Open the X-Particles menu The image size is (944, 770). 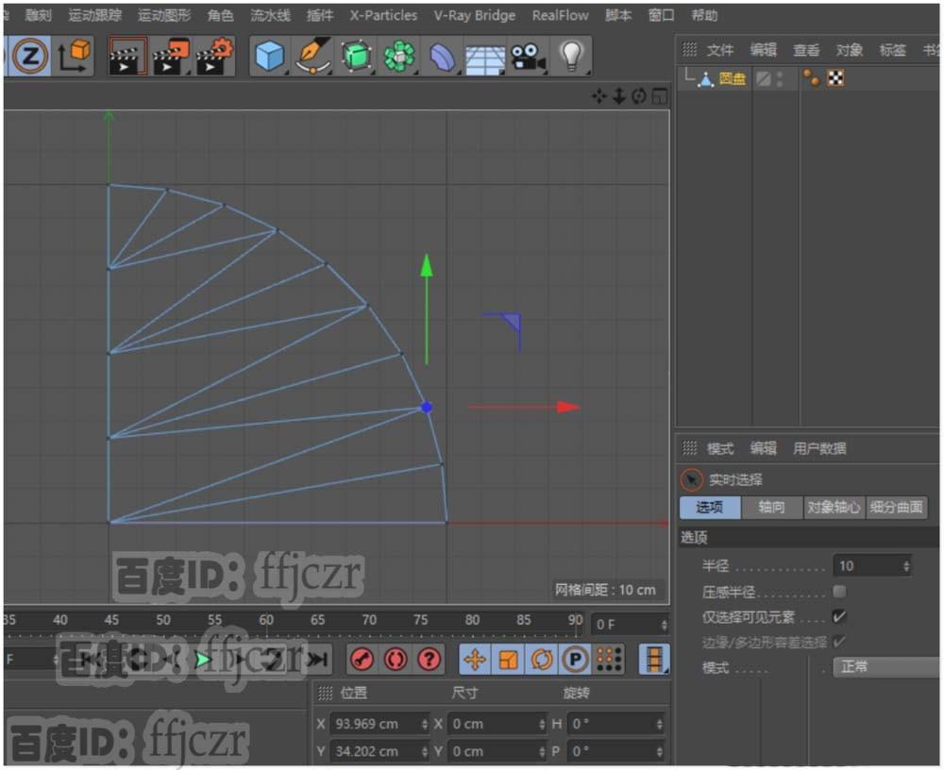pos(382,15)
